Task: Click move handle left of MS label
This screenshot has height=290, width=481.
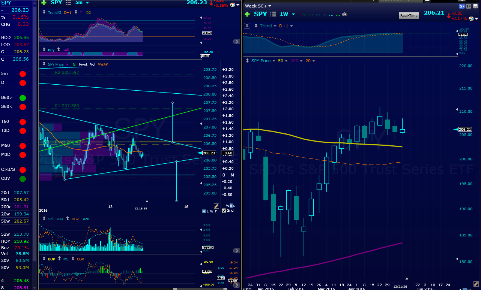Action: tap(59, 259)
